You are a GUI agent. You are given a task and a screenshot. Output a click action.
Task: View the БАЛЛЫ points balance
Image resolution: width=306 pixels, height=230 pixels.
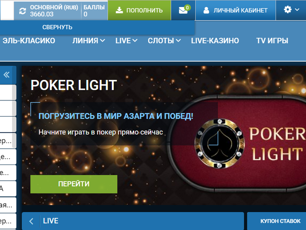coord(94,11)
